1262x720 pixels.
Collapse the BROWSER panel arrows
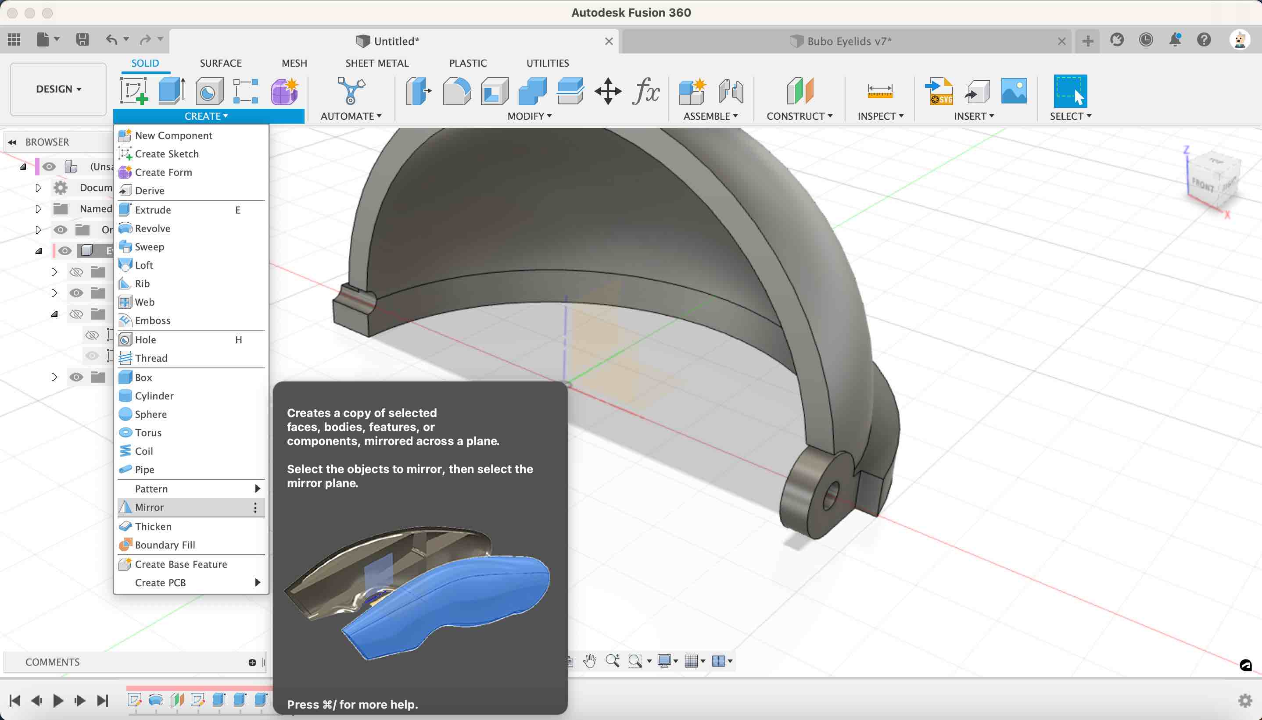coord(12,143)
